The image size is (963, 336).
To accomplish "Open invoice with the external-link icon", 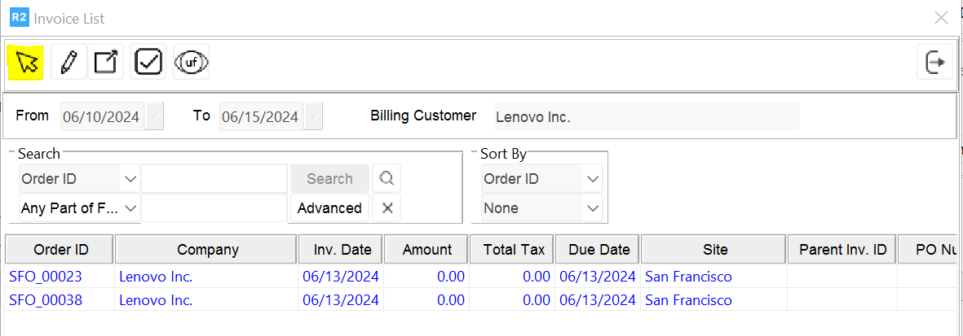I will pos(106,62).
